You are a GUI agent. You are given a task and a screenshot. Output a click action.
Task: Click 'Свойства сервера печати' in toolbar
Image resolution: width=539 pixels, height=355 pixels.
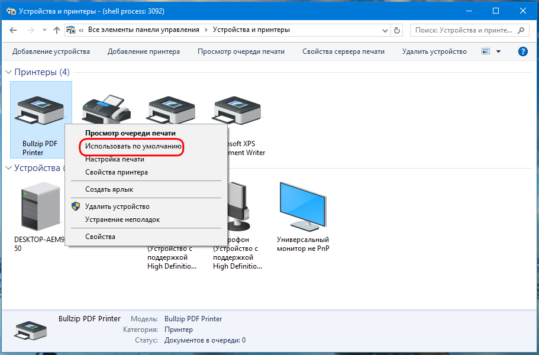(343, 51)
